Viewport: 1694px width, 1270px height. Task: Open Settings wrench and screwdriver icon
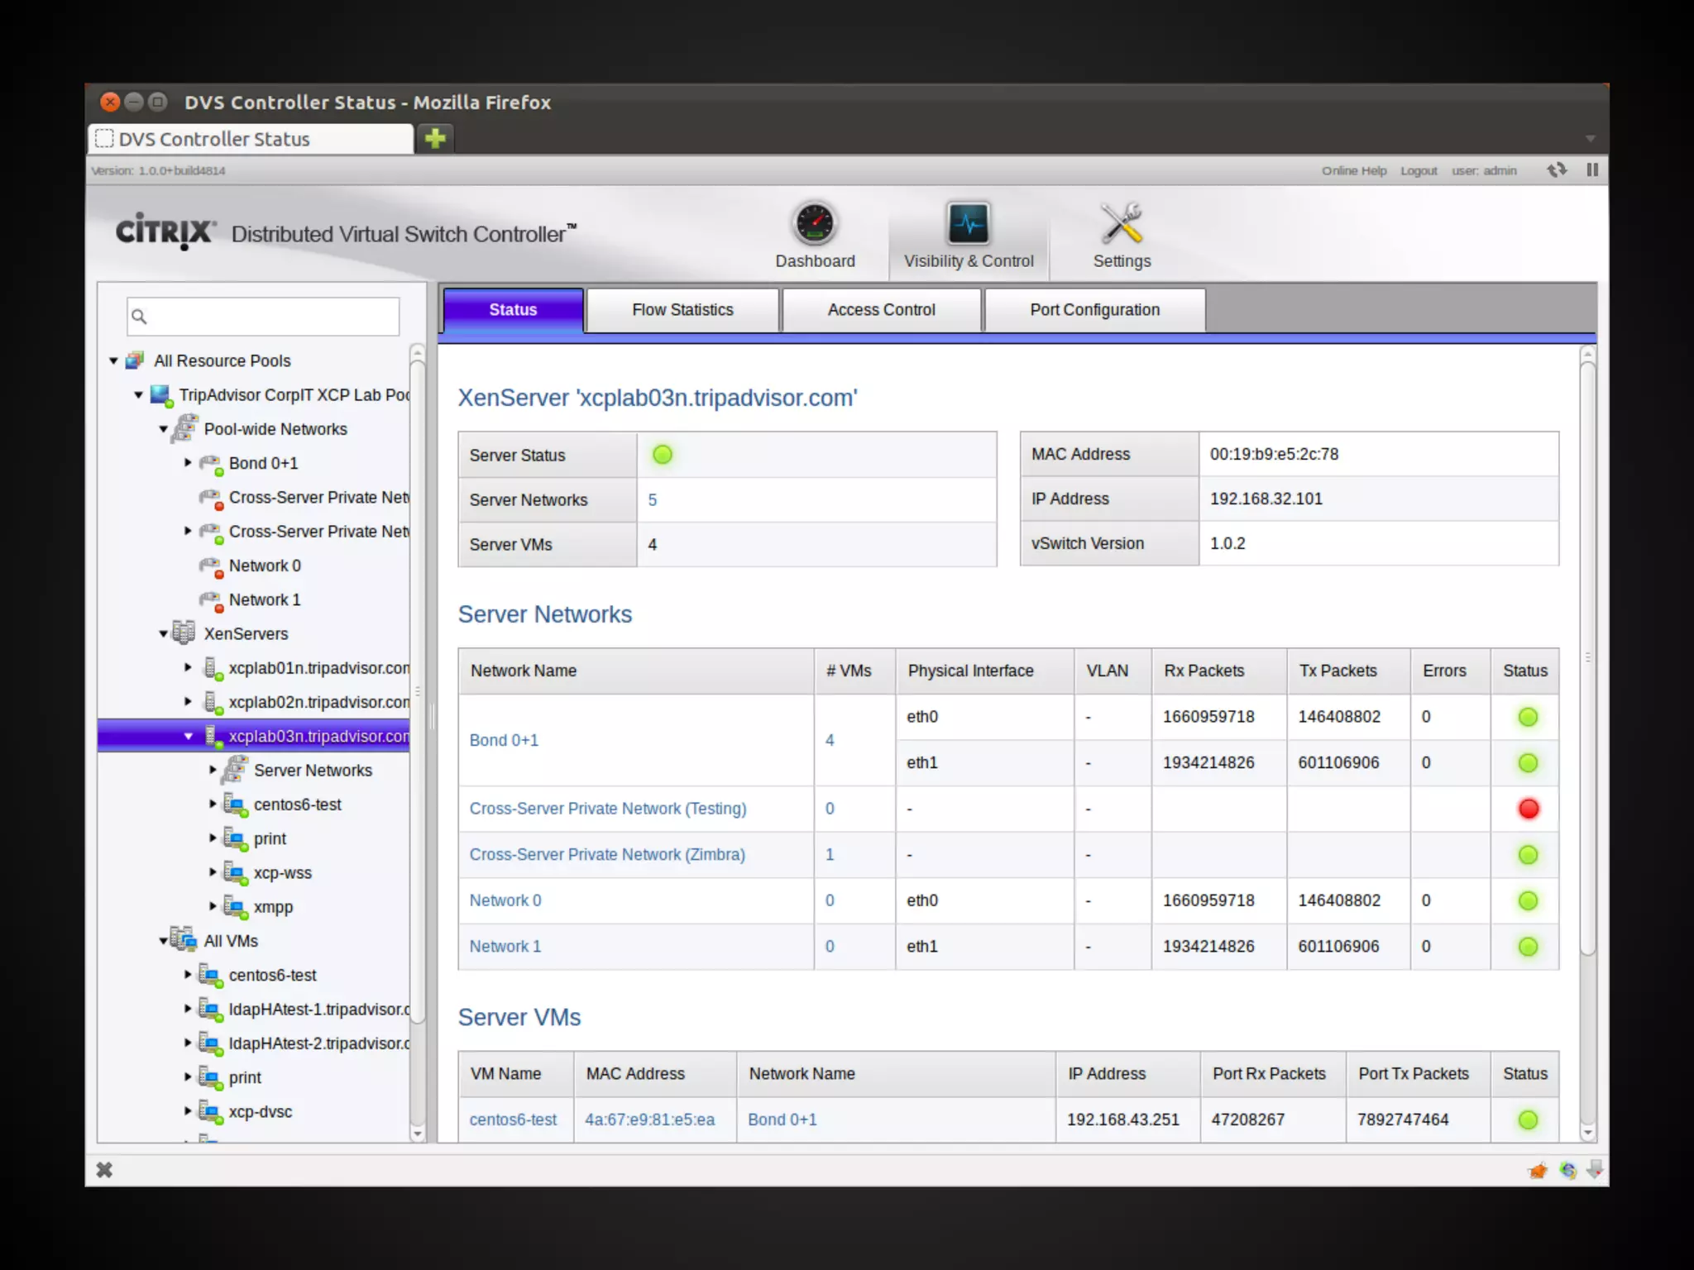click(x=1121, y=223)
